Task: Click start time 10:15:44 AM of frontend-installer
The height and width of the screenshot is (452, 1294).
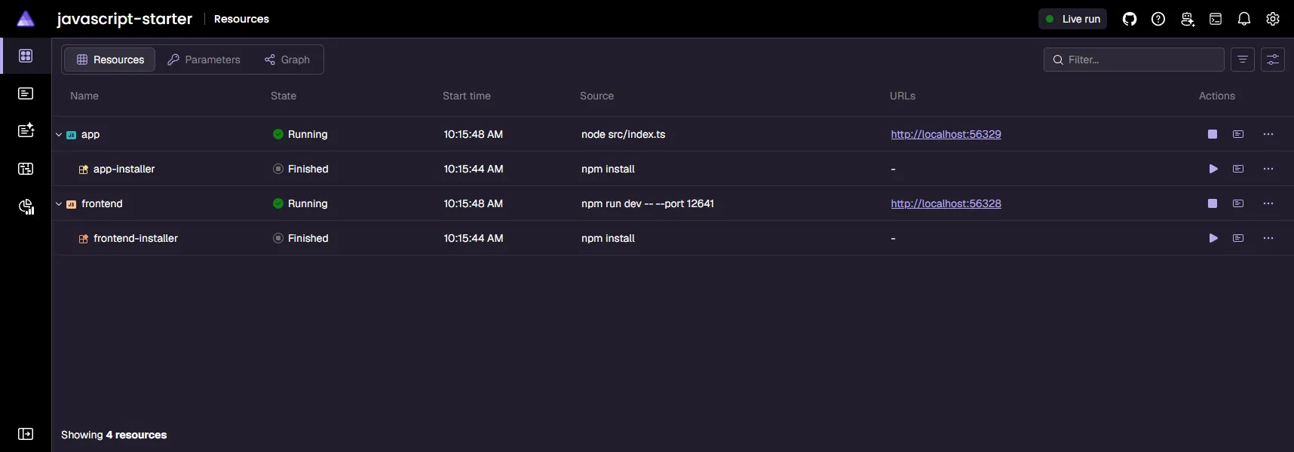Action: point(473,238)
